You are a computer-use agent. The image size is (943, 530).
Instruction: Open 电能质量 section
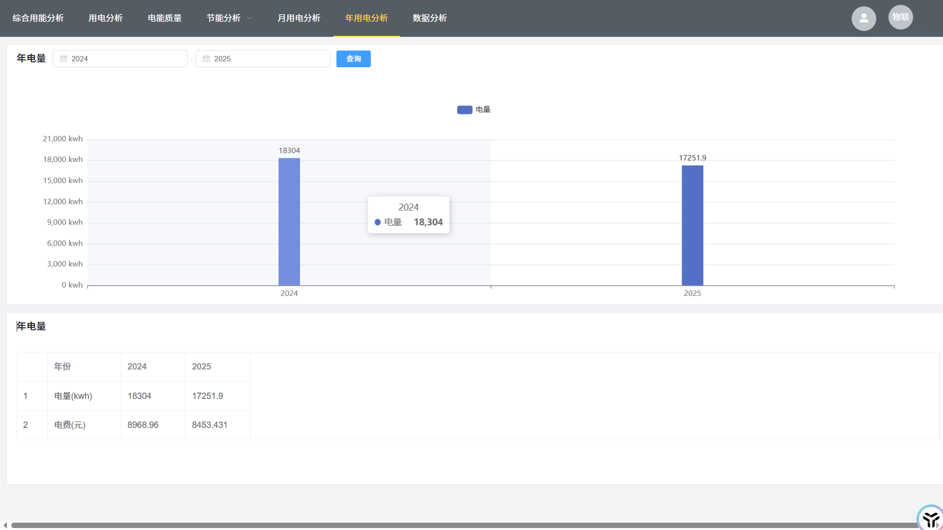(165, 18)
